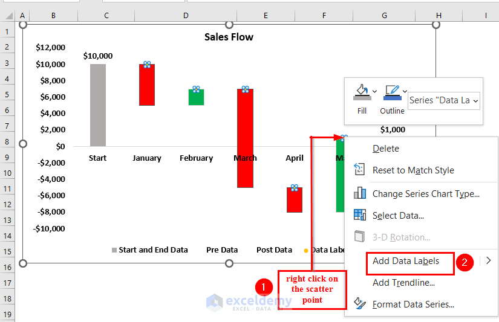Viewport: 499px width, 322px height.
Task: Click the $12,000 vertical axis label
Action: [50, 47]
